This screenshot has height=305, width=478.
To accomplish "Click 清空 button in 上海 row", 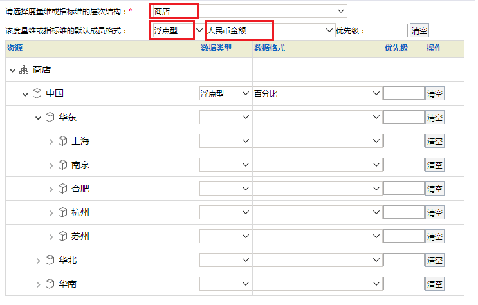I will click(435, 141).
